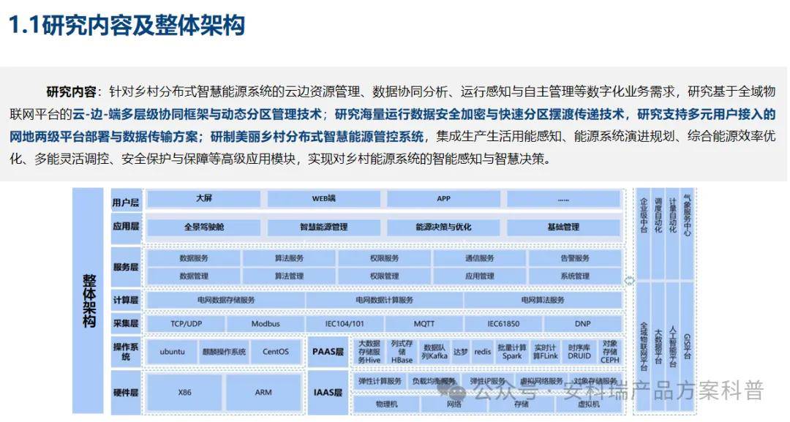
Task: Click the 告警服务 service block
Action: [x=574, y=258]
